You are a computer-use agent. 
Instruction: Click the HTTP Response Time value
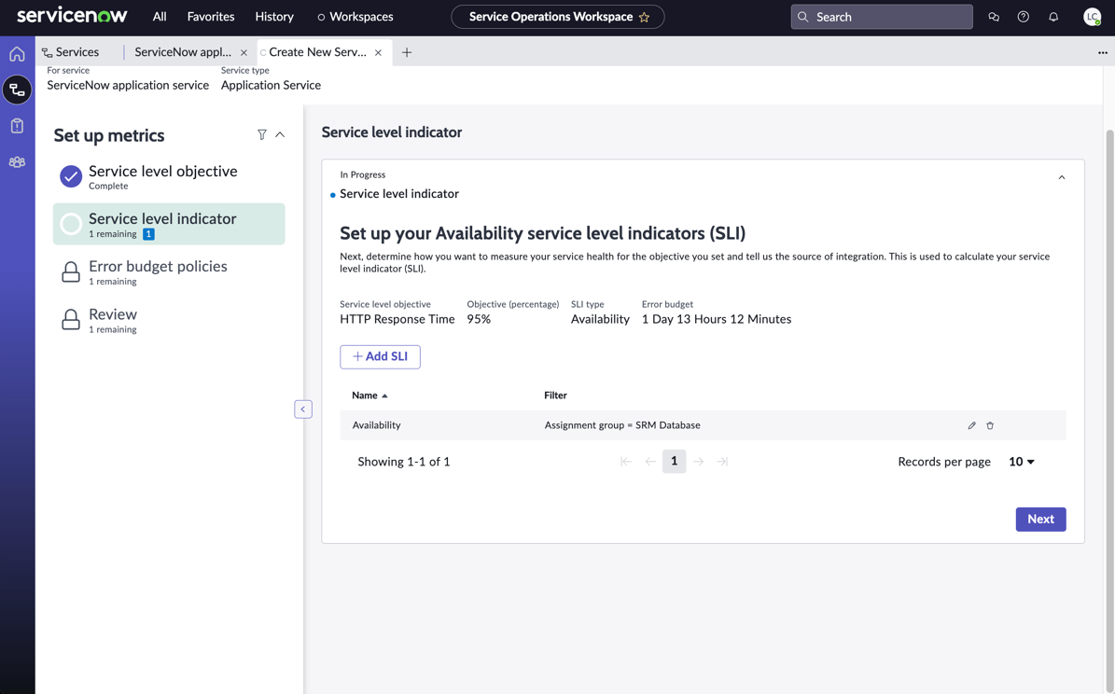(x=397, y=319)
